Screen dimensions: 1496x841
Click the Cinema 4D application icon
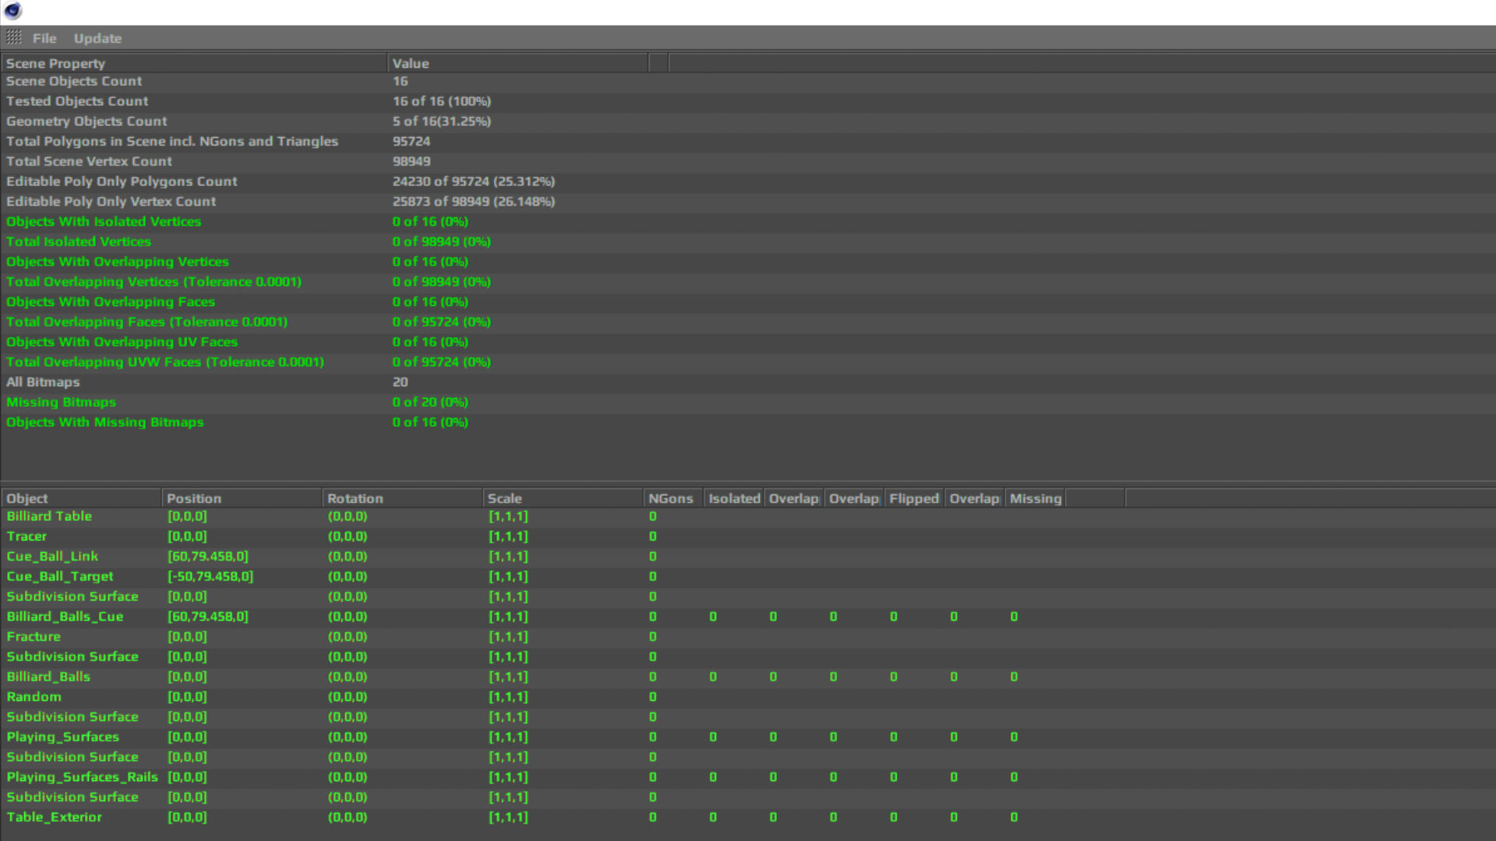[13, 11]
